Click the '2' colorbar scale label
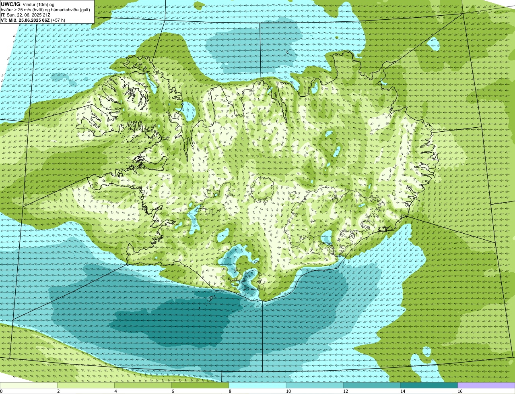 pos(58,391)
